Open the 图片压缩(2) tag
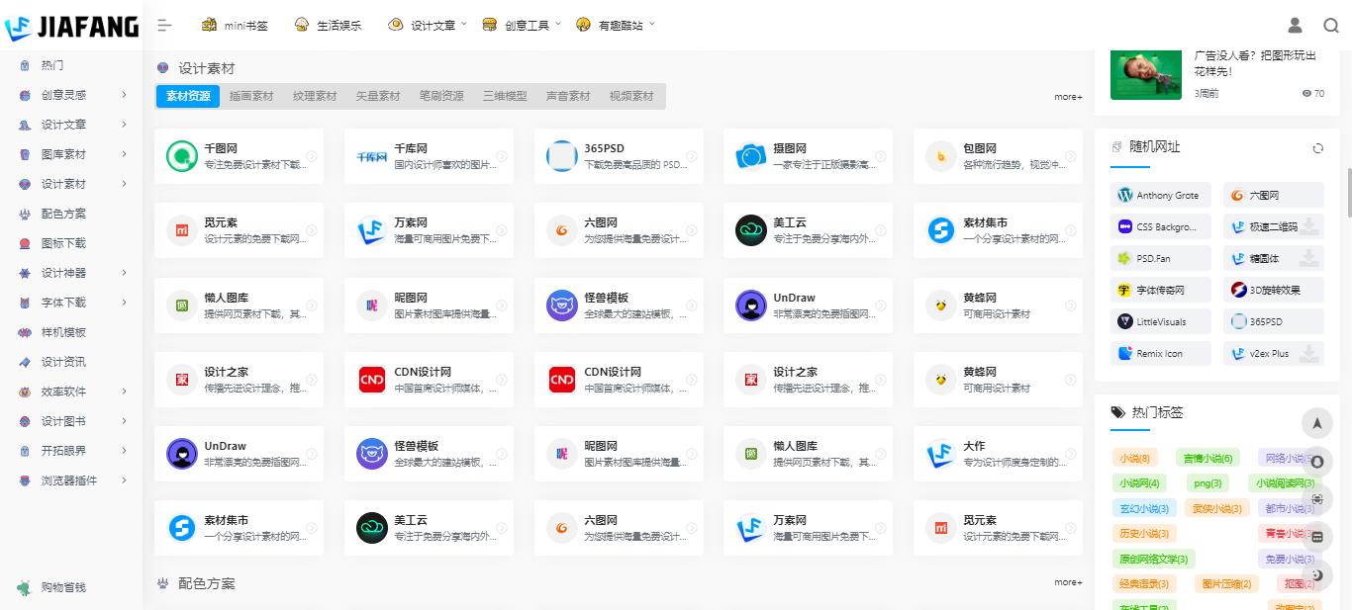The height and width of the screenshot is (610, 1352). (1226, 584)
